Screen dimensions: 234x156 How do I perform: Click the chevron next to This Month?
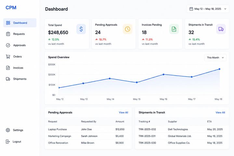pyautogui.click(x=223, y=58)
